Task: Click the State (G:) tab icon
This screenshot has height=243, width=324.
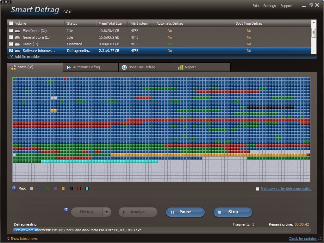Action: pyautogui.click(x=14, y=67)
